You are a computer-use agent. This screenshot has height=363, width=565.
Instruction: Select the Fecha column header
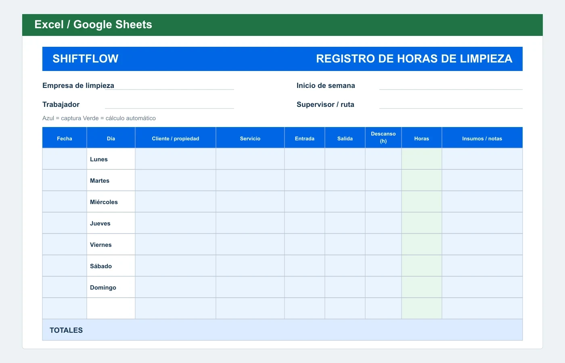(65, 138)
